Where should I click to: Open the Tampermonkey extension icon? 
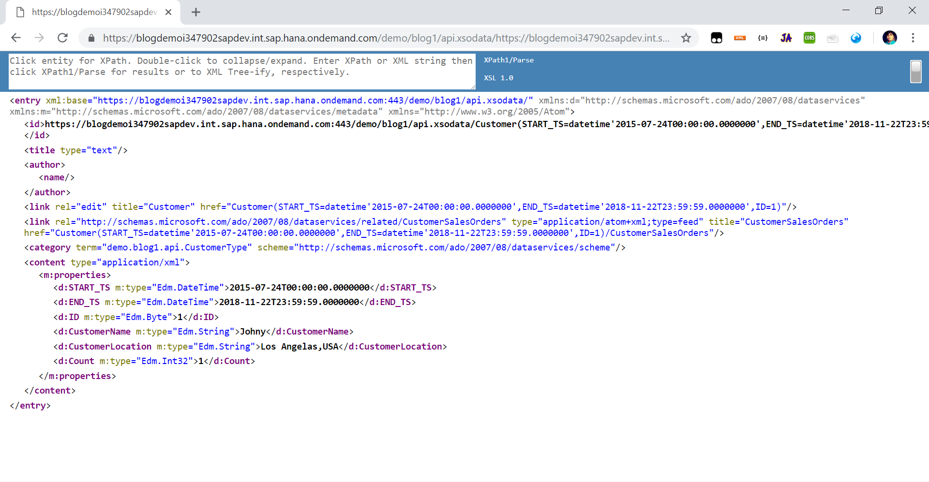pyautogui.click(x=716, y=38)
